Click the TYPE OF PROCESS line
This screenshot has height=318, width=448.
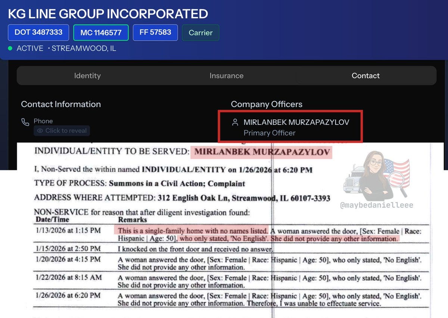(x=140, y=183)
